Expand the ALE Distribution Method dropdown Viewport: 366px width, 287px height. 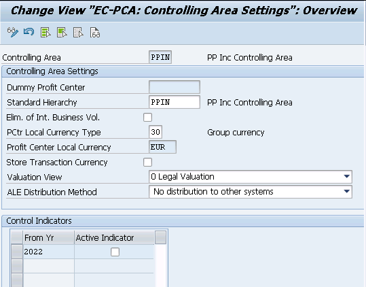point(347,192)
